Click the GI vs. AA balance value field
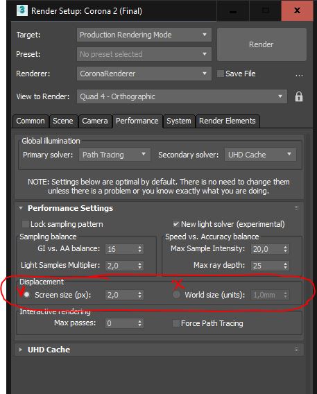 121,249
